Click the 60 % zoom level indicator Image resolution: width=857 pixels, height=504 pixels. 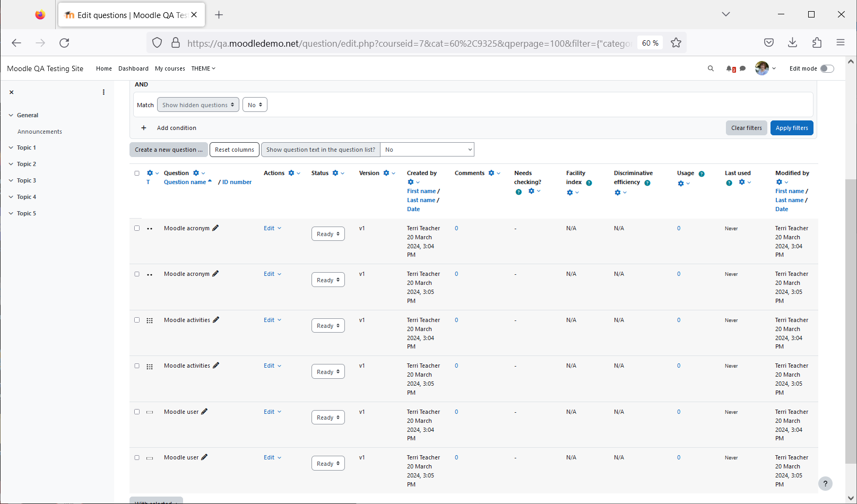650,43
